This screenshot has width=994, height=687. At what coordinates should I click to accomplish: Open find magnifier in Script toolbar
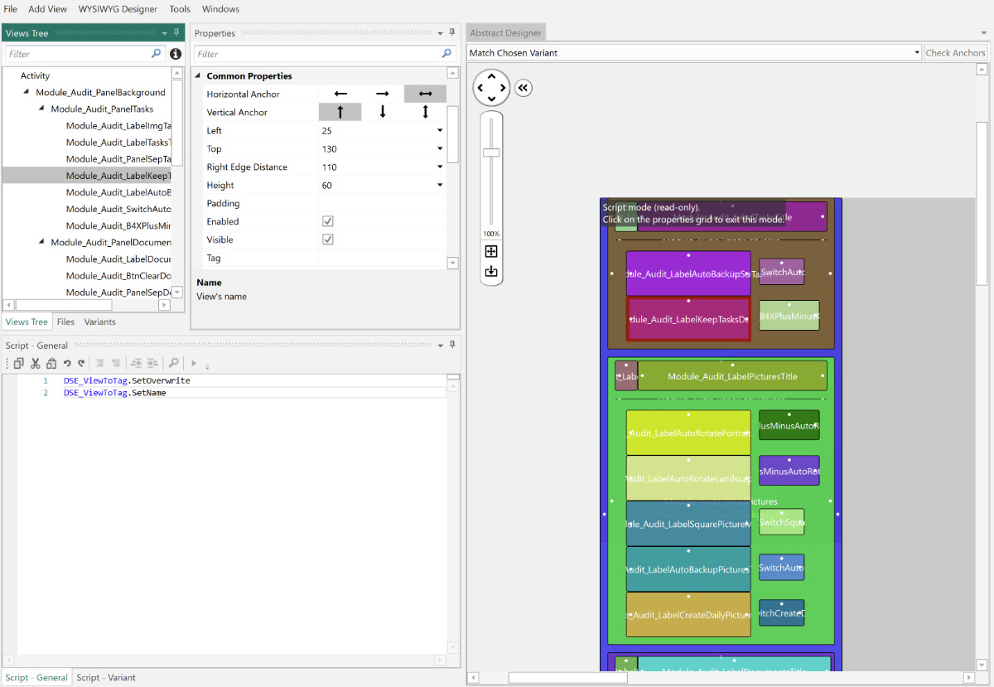coord(173,363)
